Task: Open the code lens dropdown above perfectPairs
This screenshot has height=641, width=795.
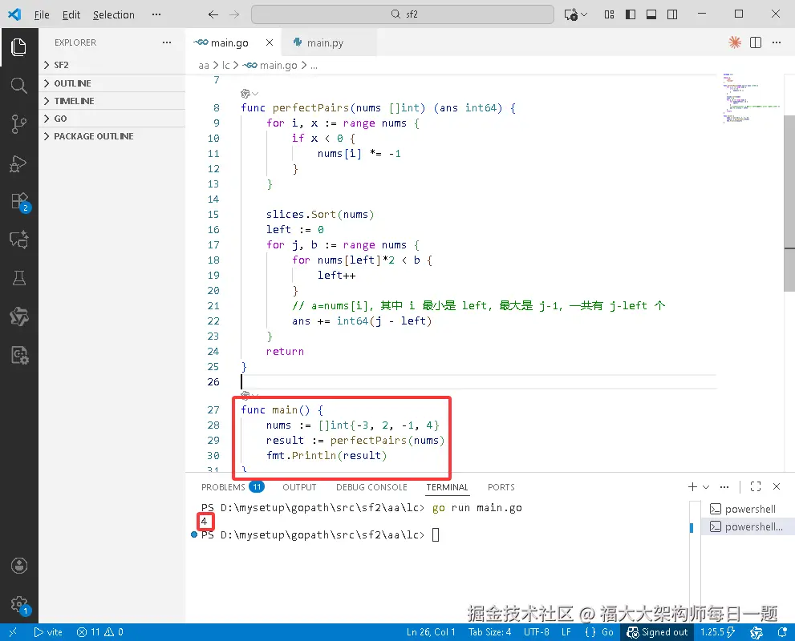Action: point(249,94)
